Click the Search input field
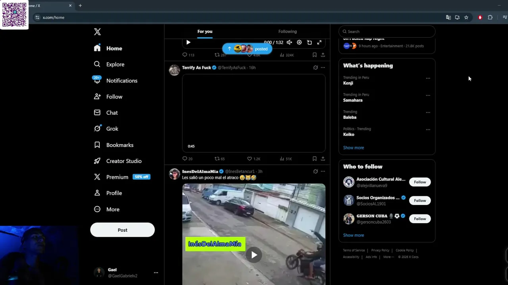 (387, 31)
